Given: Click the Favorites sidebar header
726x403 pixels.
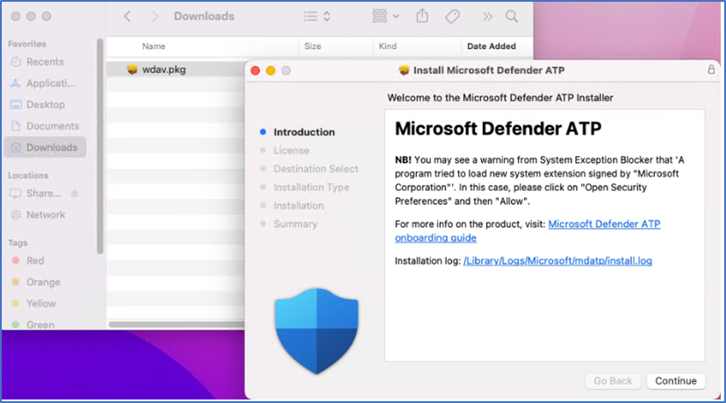Looking at the screenshot, I should [x=27, y=44].
